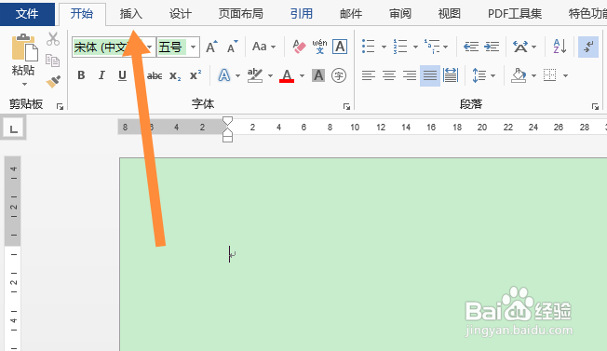Open the Asian layout (中文版式) dropdown arrow

click(x=534, y=47)
